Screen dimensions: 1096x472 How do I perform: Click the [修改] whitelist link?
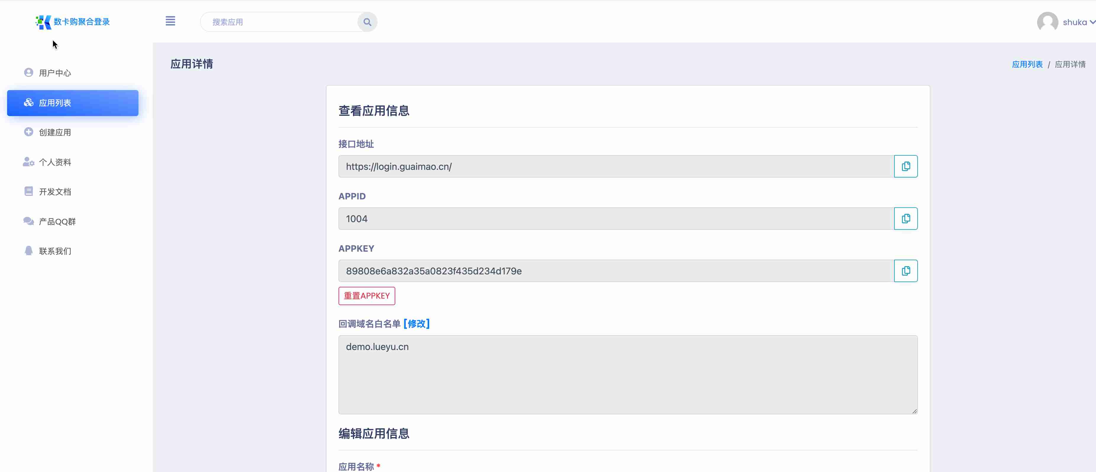pyautogui.click(x=417, y=324)
